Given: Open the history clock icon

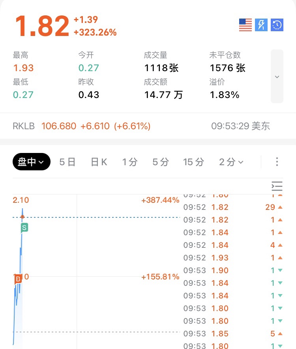Looking at the screenshot, I should (x=277, y=25).
